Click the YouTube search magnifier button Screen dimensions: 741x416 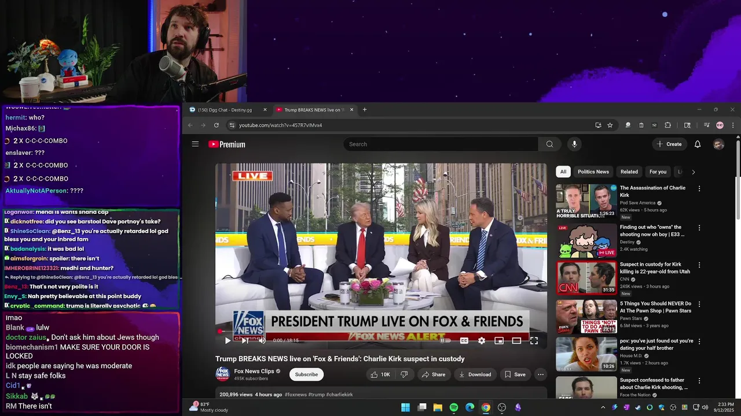coord(549,144)
